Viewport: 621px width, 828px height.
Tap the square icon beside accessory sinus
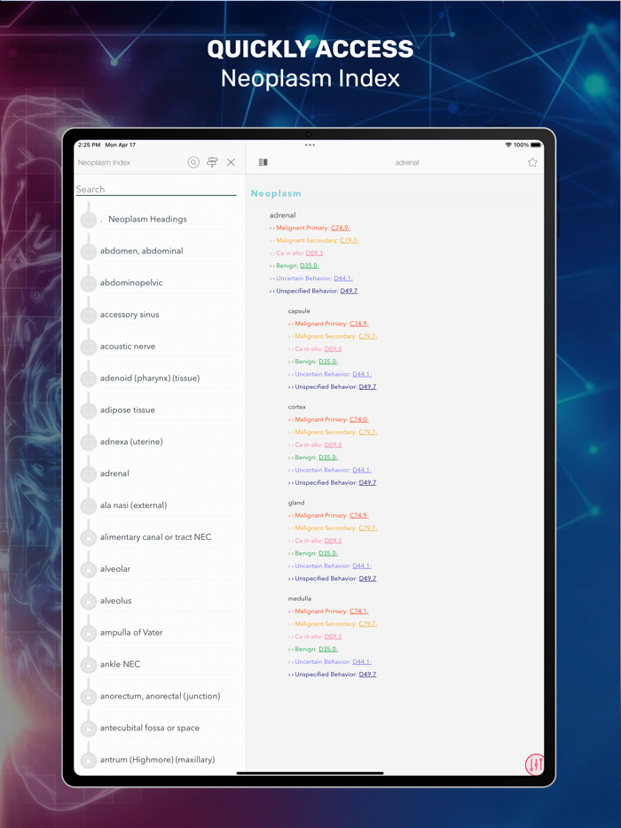[x=88, y=316]
